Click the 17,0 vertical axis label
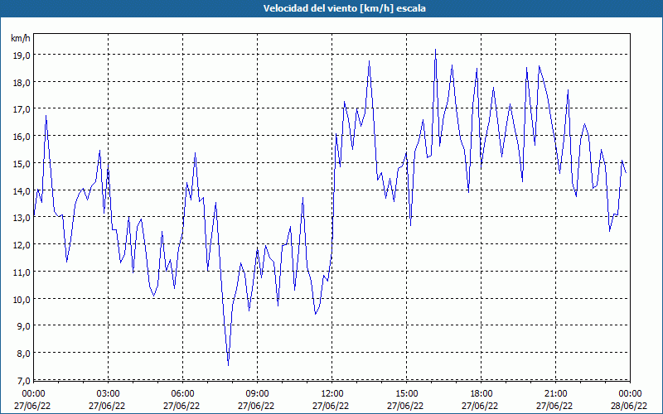The image size is (663, 414). (x=22, y=109)
